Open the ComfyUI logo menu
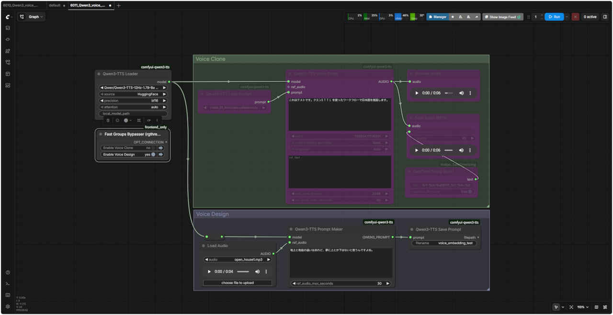Image resolution: width=613 pixels, height=315 pixels. coord(8,17)
